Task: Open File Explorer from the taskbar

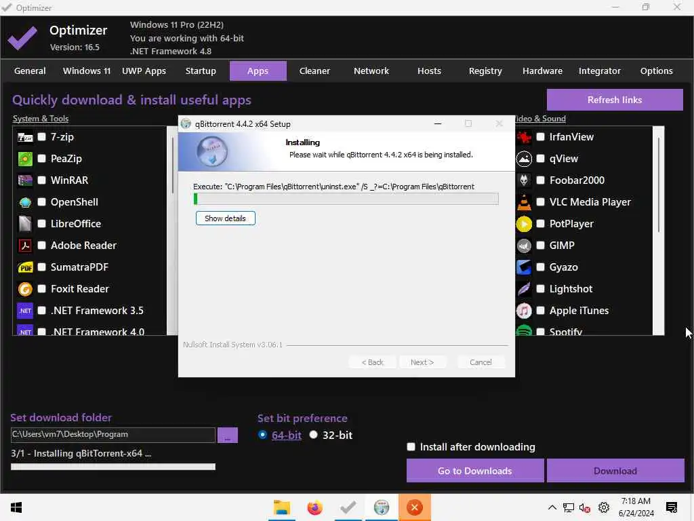Action: (x=281, y=507)
